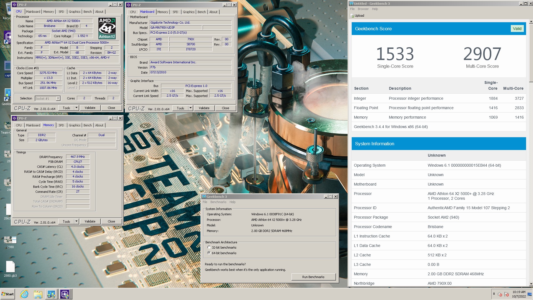Show hidden system tray icons

click(x=494, y=294)
